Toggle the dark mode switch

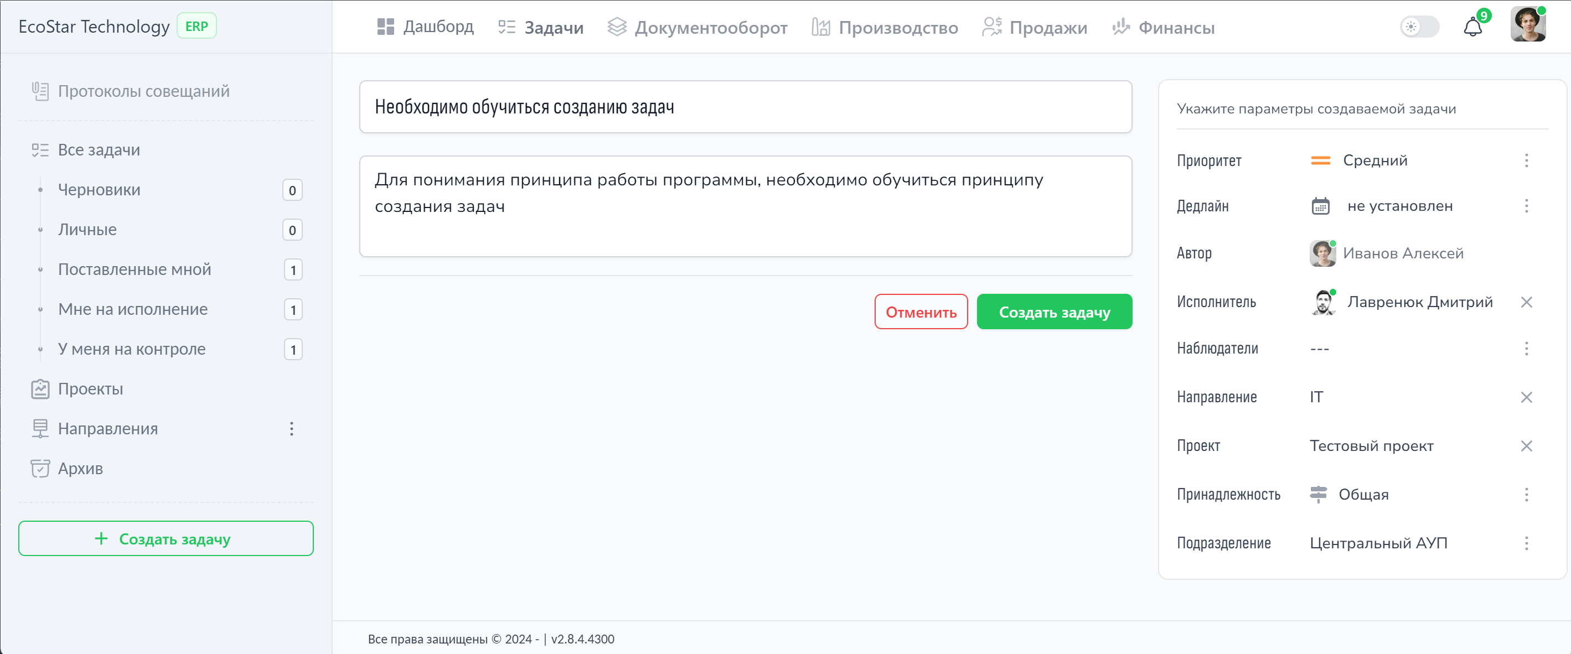[x=1419, y=27]
